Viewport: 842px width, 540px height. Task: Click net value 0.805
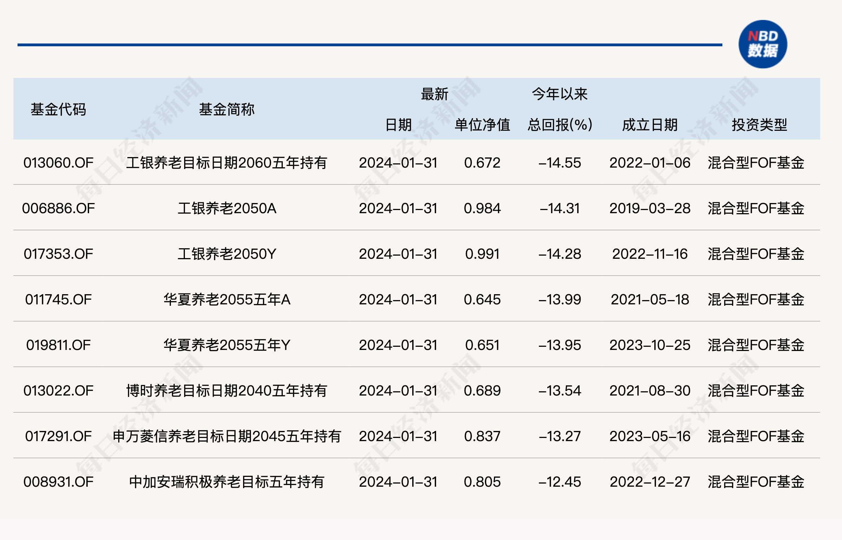click(x=482, y=482)
